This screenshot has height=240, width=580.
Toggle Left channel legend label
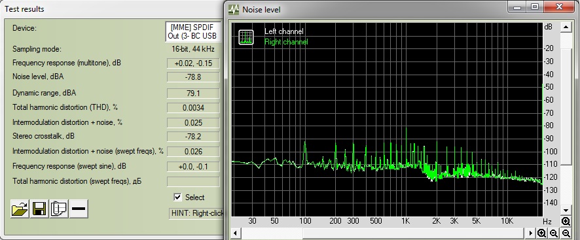(x=283, y=31)
